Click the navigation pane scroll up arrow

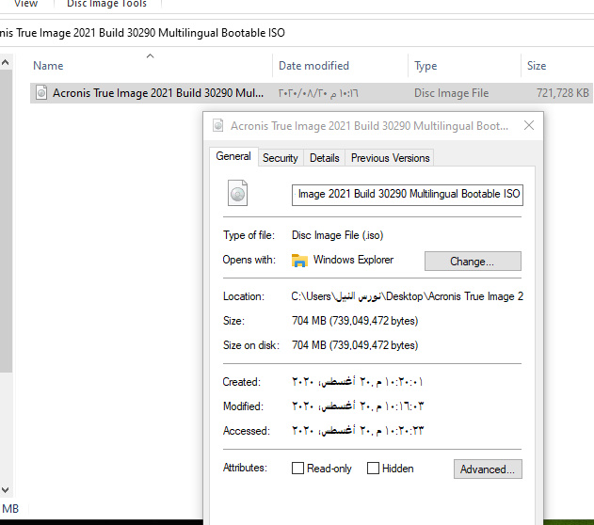point(6,63)
